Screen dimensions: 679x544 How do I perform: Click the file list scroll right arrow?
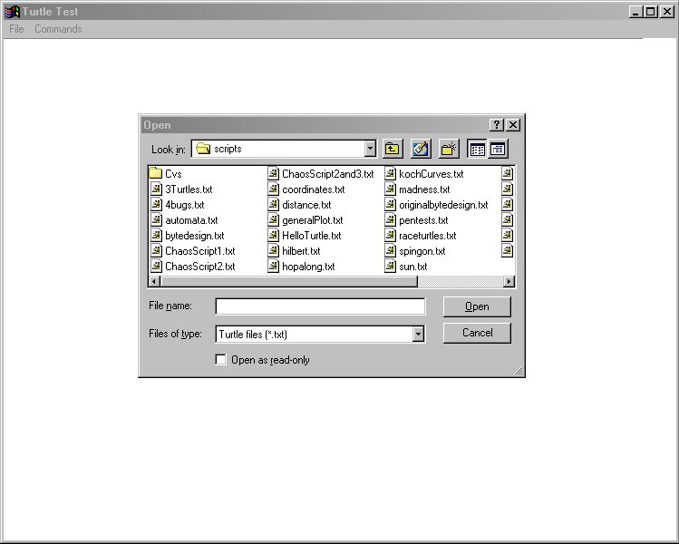(x=509, y=282)
